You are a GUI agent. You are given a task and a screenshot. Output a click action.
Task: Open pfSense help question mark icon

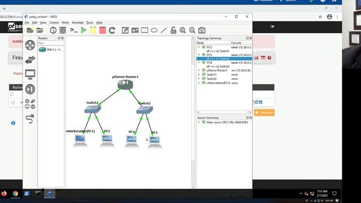click(270, 58)
